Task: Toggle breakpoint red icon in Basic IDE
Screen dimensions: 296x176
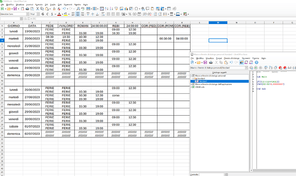Action: coord(280,68)
